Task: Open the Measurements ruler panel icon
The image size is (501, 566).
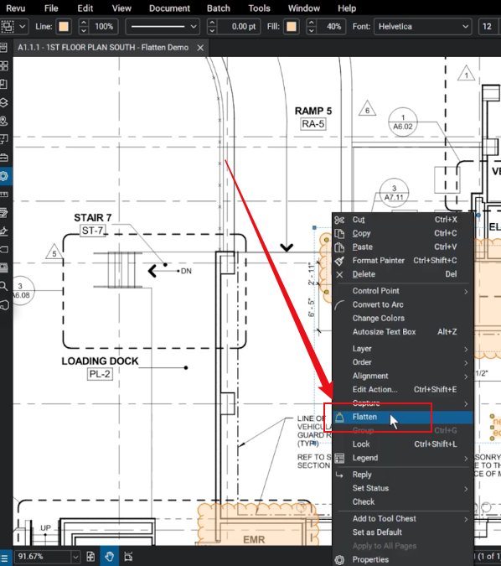Action: coord(3,195)
